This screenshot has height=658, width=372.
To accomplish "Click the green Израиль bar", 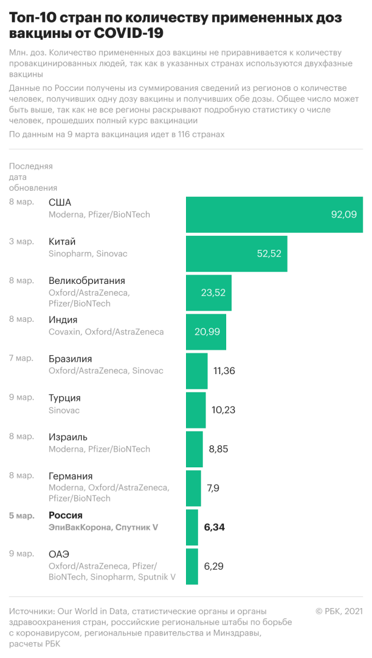I will (x=195, y=449).
